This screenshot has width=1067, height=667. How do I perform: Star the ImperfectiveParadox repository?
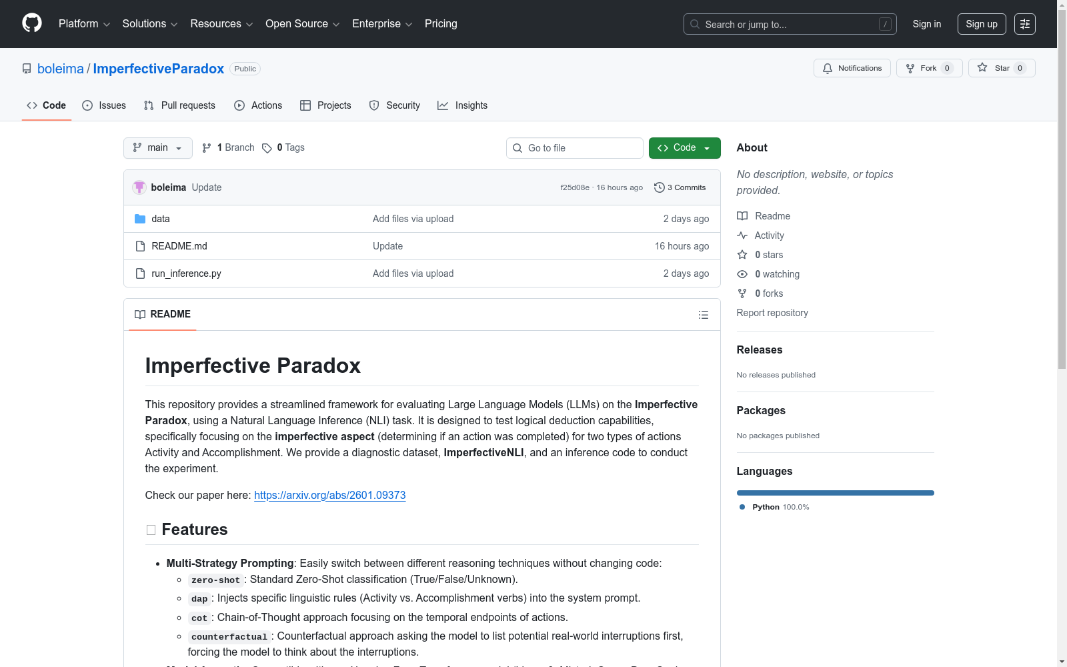(1001, 68)
